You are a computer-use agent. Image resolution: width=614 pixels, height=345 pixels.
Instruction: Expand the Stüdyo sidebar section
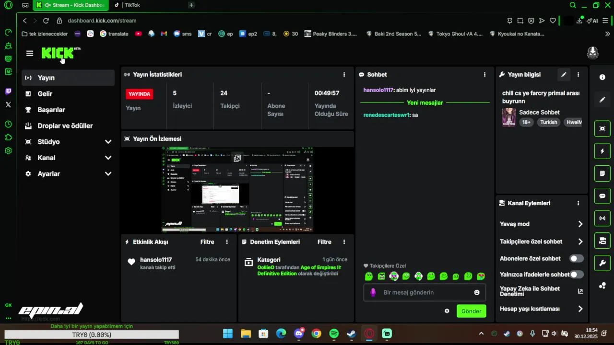(68, 142)
